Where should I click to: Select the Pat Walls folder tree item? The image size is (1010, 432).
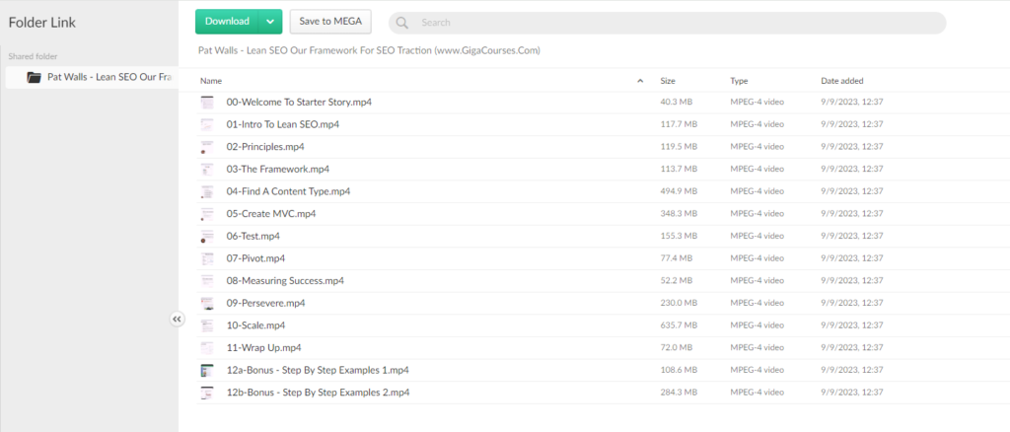pos(108,77)
